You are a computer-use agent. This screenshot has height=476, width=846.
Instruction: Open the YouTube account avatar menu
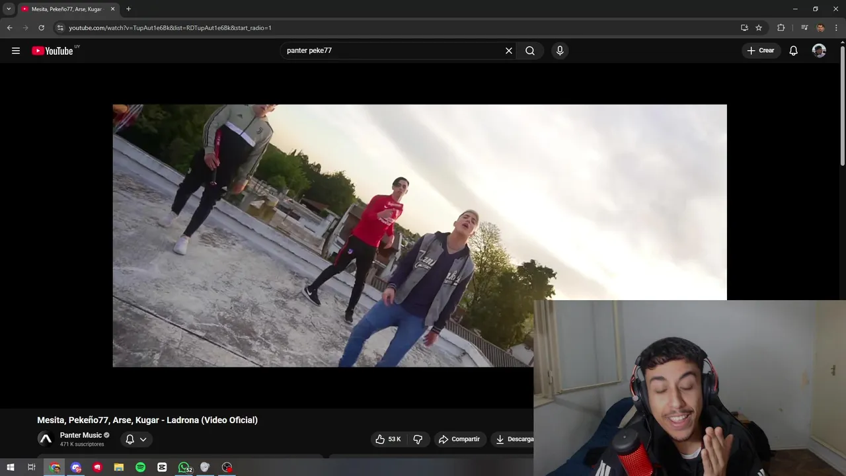click(x=819, y=51)
